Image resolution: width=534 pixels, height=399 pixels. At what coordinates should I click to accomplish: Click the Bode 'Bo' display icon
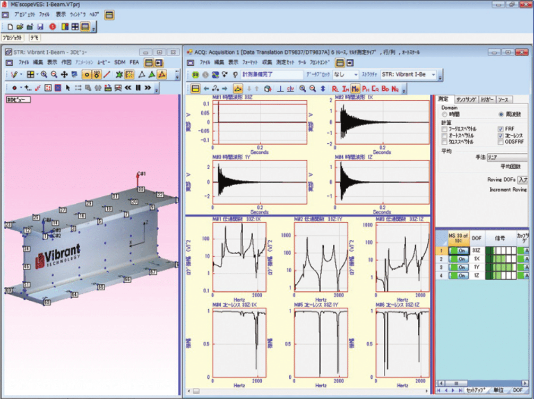tap(385, 89)
